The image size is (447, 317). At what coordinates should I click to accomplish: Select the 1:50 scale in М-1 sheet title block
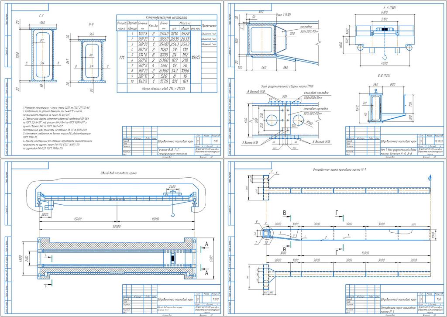point(439,300)
